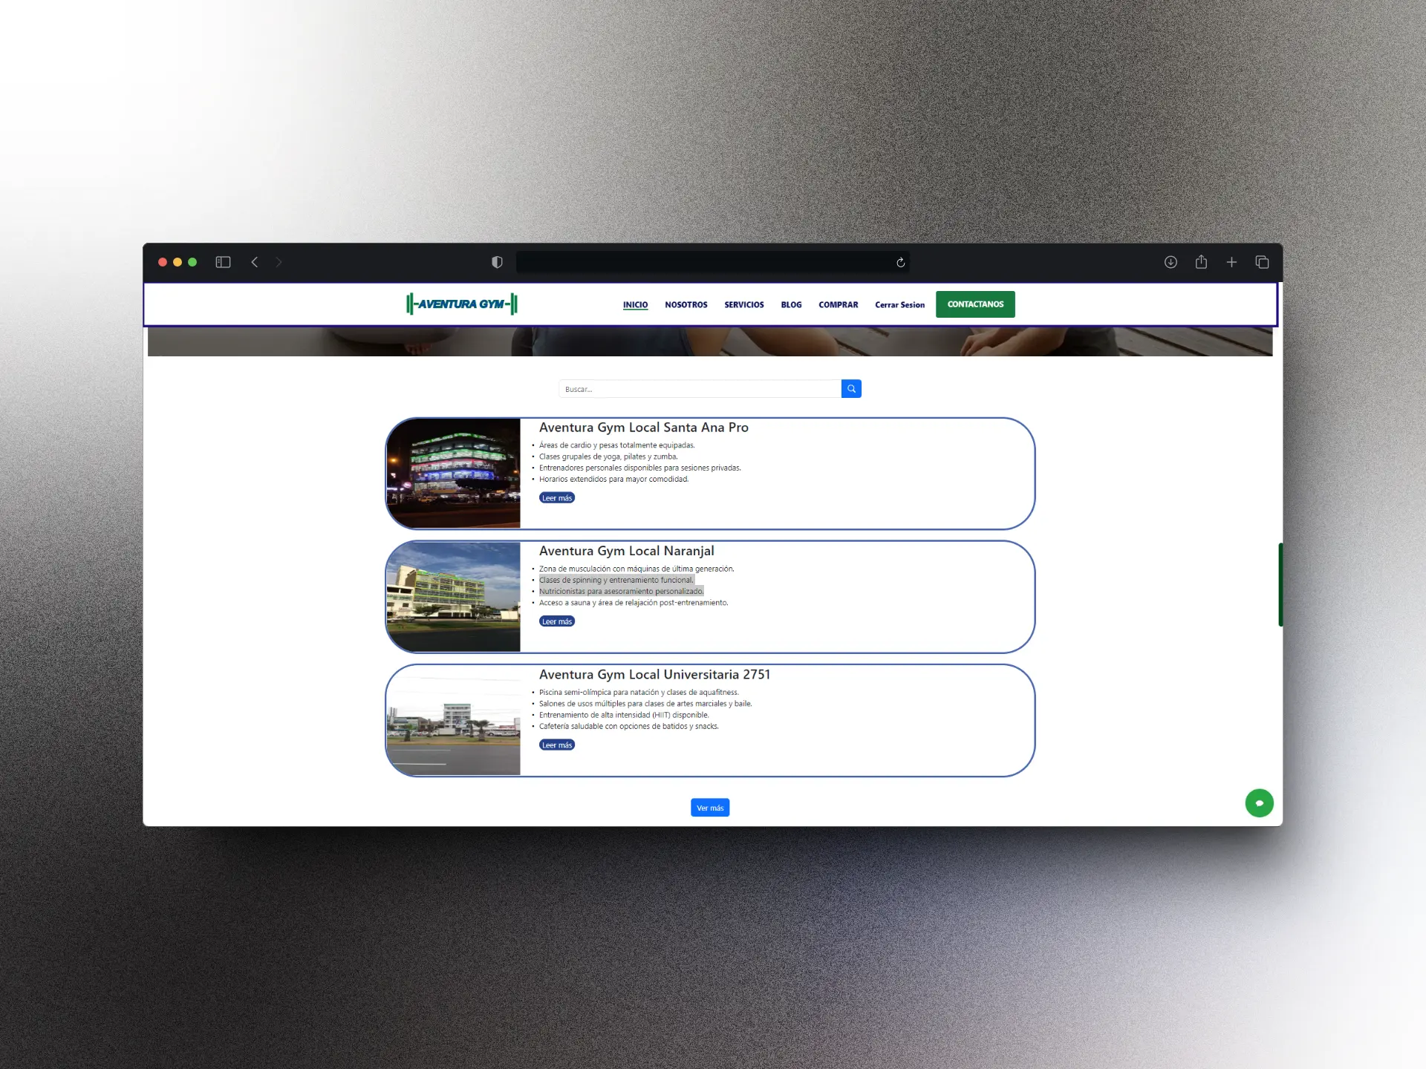Open the green chat bubble icon
Image resolution: width=1426 pixels, height=1069 pixels.
click(1259, 802)
